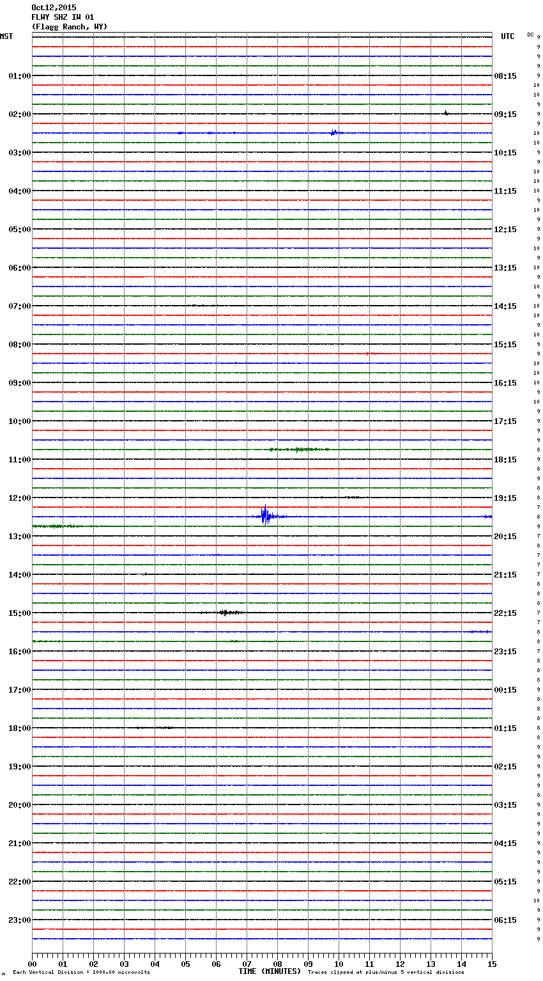Select the 19:15 UTC time label

505,498
